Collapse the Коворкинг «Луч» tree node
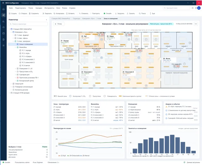This screenshot has height=165, width=202. point(11,32)
